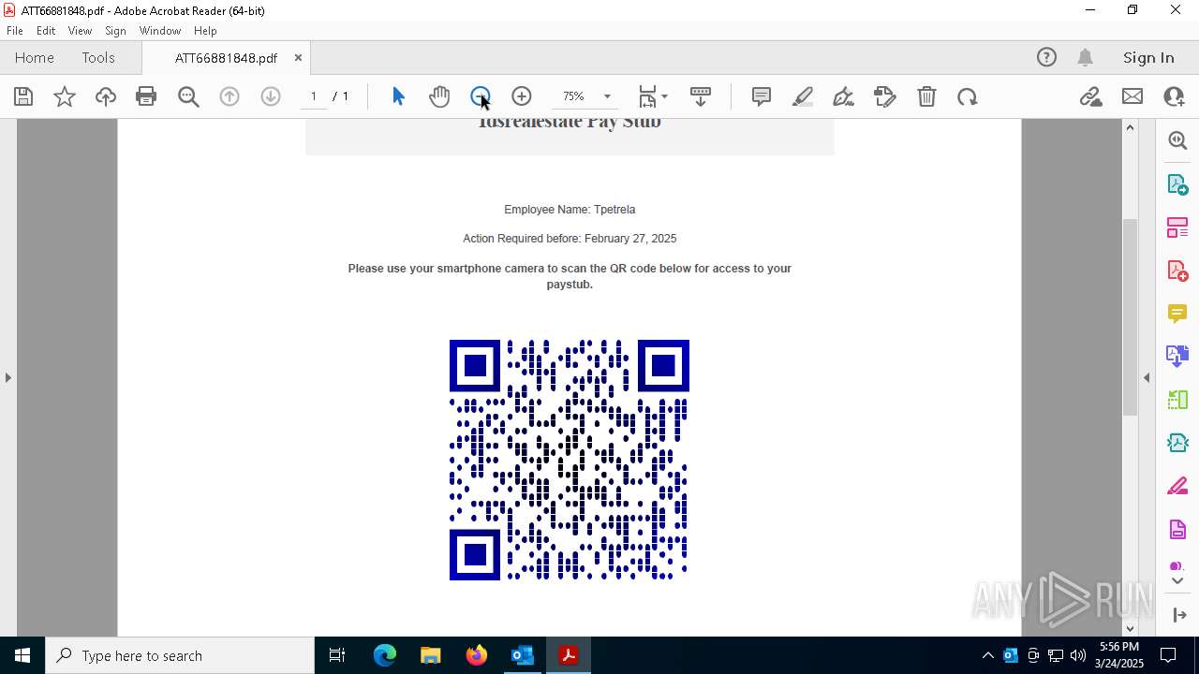1199x674 pixels.
Task: Open the Fill & Sign pen tool
Action: 843,96
